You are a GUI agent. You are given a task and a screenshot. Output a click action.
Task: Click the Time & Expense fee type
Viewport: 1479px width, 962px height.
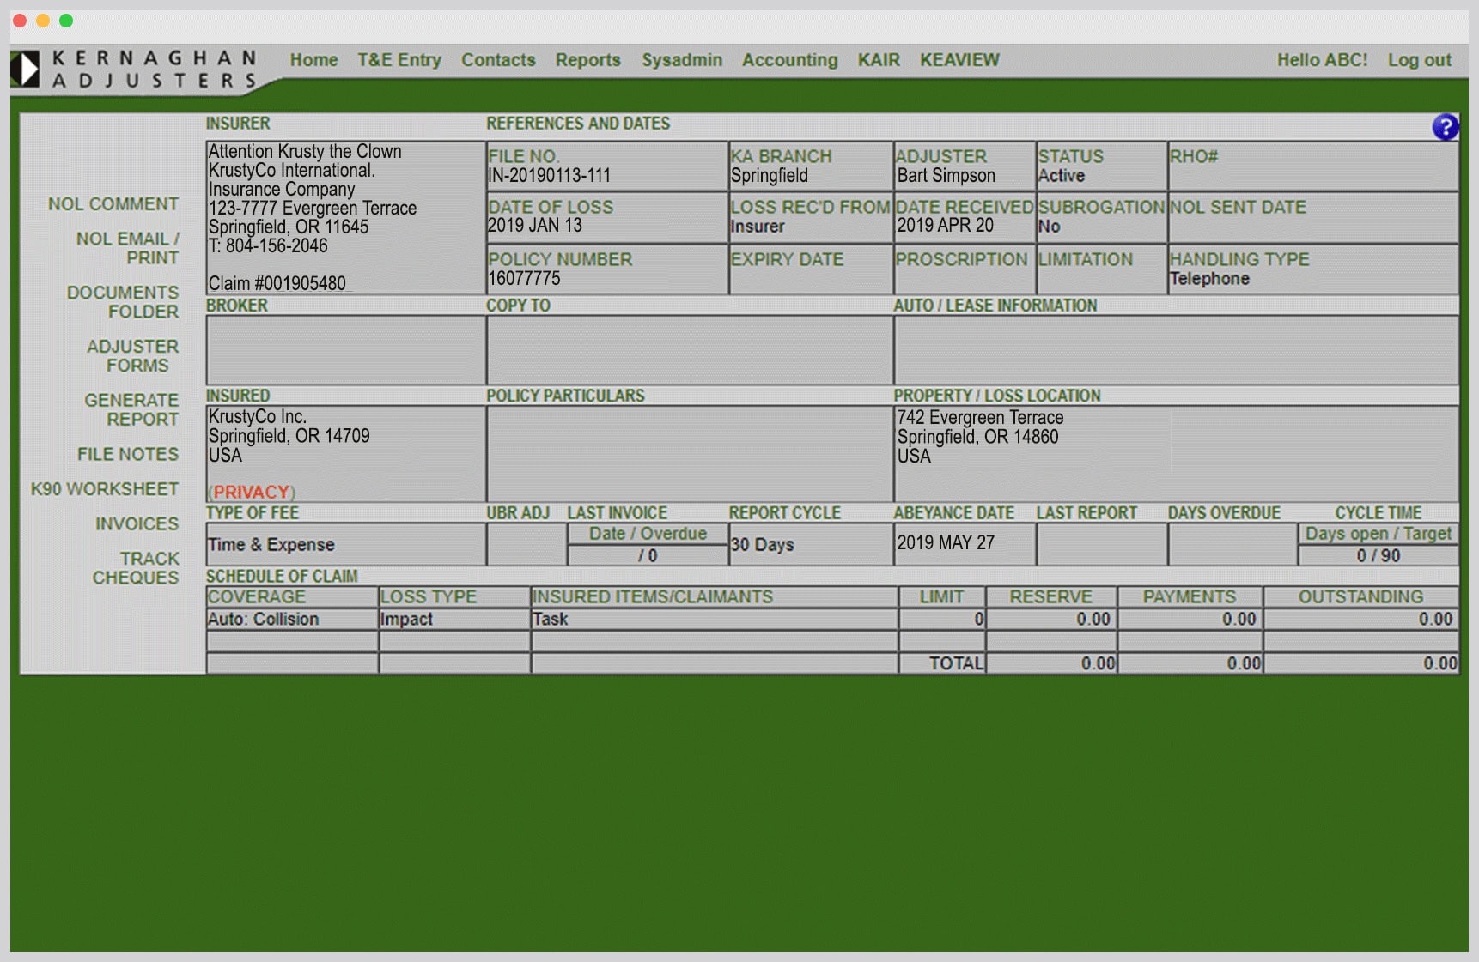tap(271, 545)
